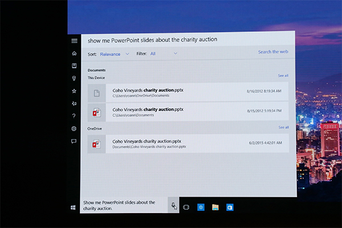Open Cortana Settings gear

(74, 128)
